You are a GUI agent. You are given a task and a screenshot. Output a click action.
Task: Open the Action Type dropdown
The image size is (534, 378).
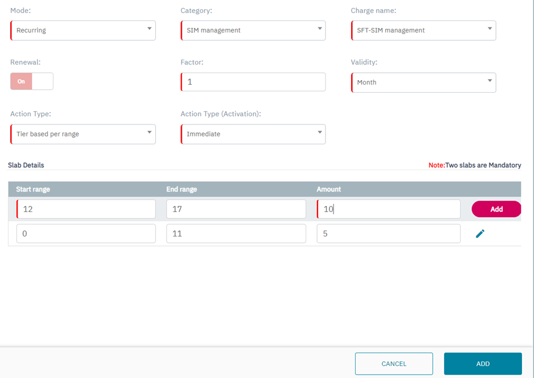[x=83, y=134]
